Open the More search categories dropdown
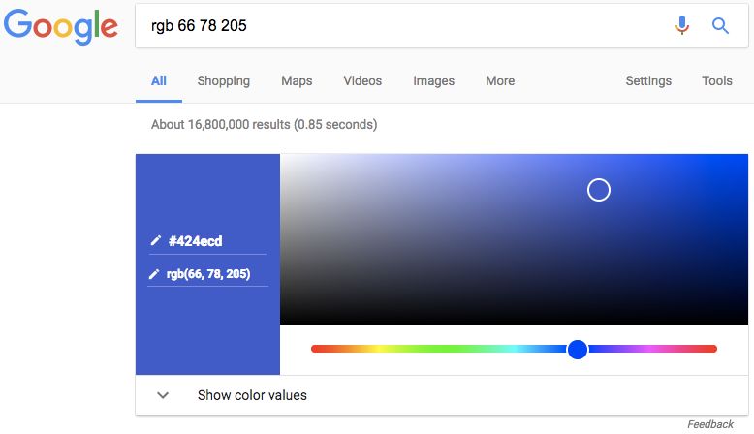Image resolution: width=754 pixels, height=434 pixels. 500,81
